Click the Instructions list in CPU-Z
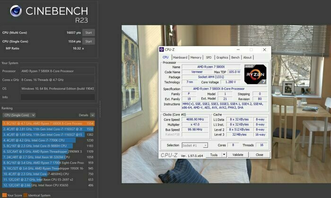Screen dimensions: 331x198 tap(225, 106)
